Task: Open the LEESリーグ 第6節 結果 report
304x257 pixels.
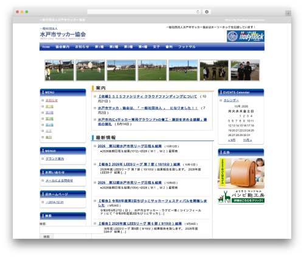Action: (140, 224)
